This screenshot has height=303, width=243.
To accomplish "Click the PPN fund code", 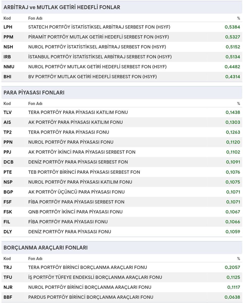I will tap(8, 142).
